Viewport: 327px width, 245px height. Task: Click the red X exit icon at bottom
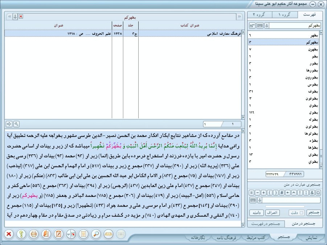pos(9,234)
